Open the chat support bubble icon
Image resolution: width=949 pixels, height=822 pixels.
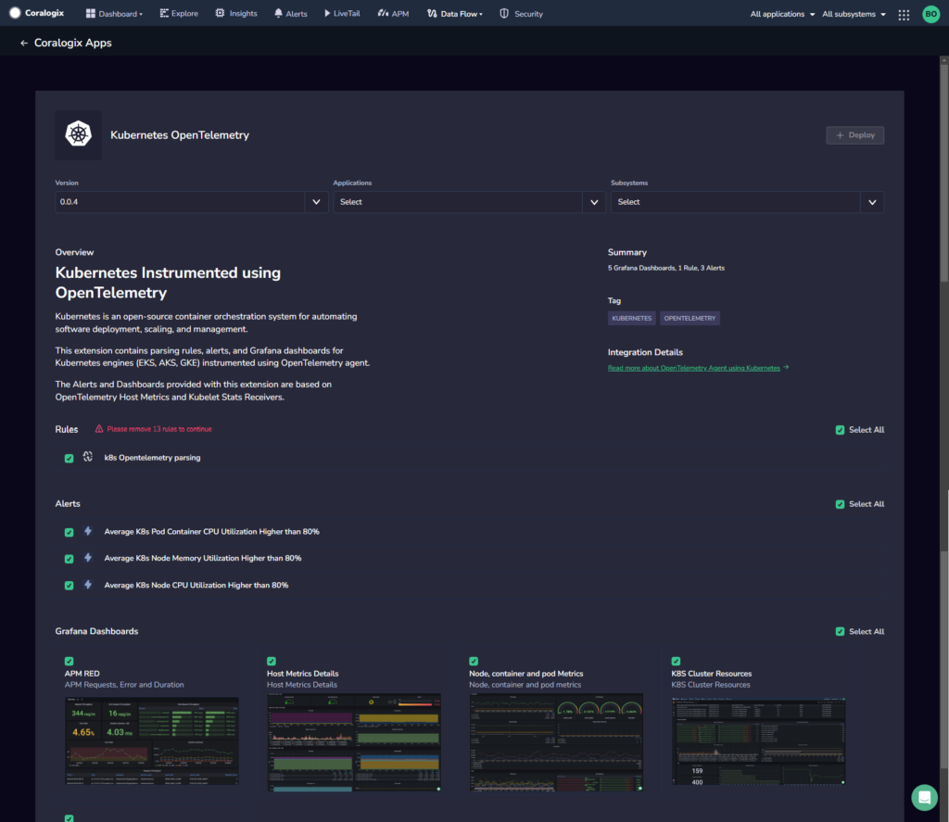[924, 797]
